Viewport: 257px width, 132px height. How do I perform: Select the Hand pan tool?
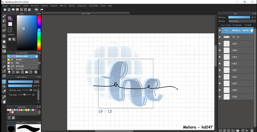point(4,101)
